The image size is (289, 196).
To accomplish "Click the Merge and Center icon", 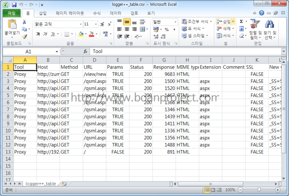I will point(143,29).
